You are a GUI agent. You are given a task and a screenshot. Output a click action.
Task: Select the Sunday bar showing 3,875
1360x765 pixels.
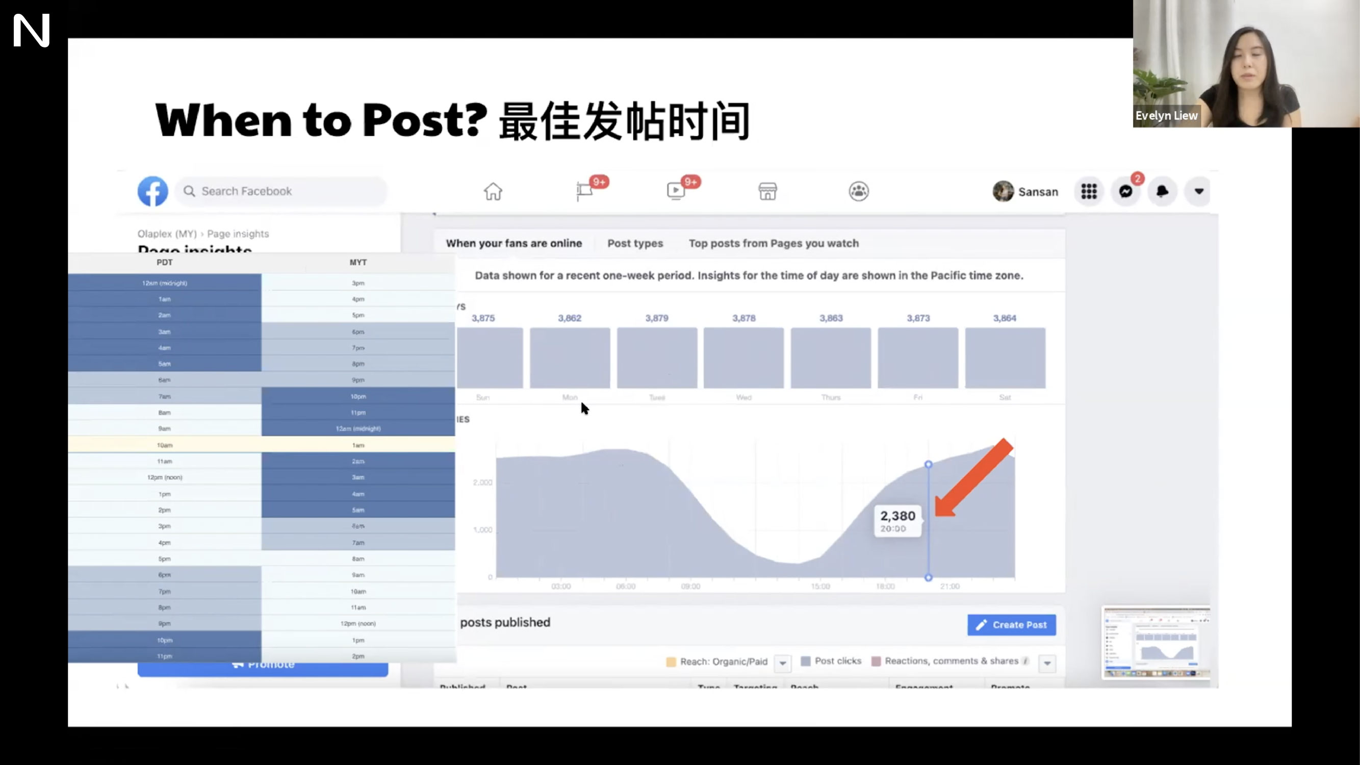point(490,358)
